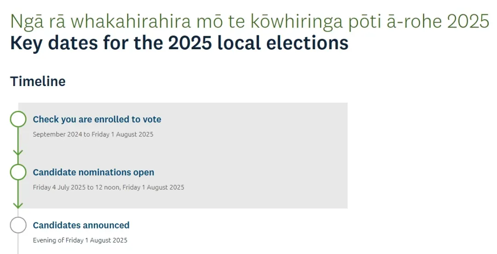Select the green circle marker for 'Candidate nominations open'

click(x=18, y=172)
